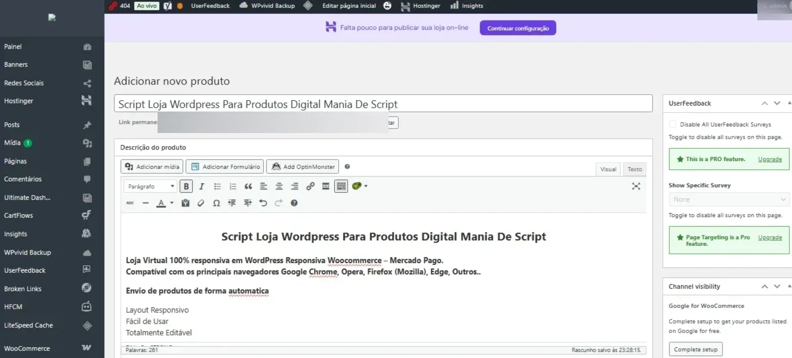
Task: Click the Adicionar Formulário button
Action: 224,167
